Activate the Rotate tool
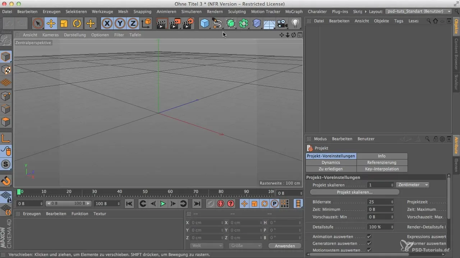 pyautogui.click(x=77, y=24)
